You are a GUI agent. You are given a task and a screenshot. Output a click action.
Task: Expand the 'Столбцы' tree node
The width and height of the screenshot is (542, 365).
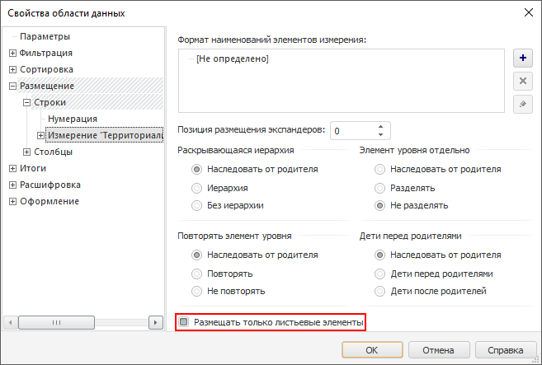click(x=27, y=152)
